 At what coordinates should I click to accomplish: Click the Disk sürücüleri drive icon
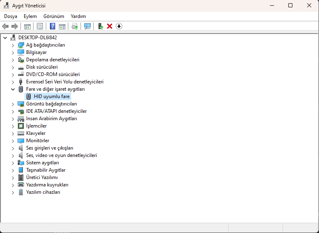point(21,67)
